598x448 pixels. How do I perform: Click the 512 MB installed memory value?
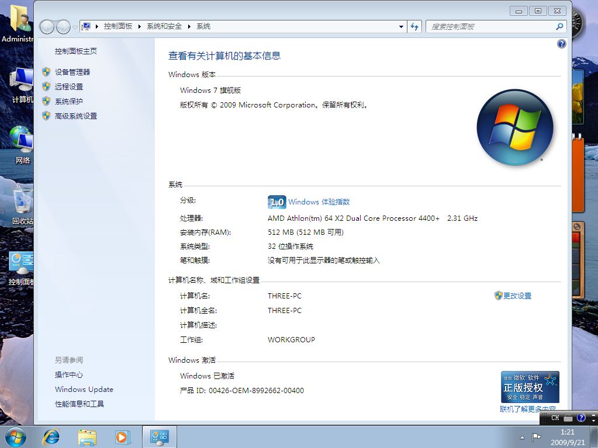[306, 232]
